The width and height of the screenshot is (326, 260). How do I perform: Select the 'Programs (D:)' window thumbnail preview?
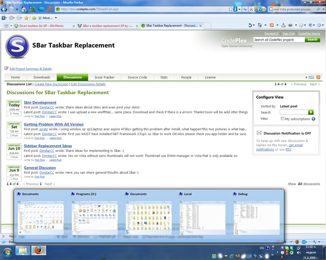click(x=95, y=218)
